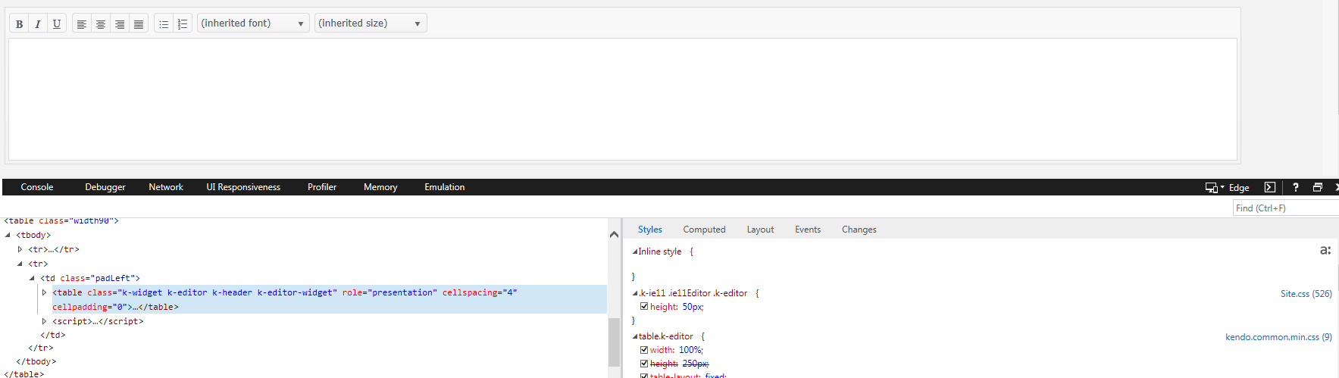Unpin the developer tools window
The image size is (1339, 378).
1317,187
